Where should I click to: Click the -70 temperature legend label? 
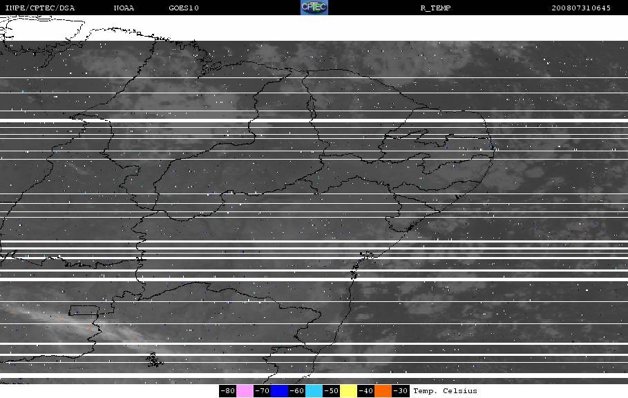[262, 391]
